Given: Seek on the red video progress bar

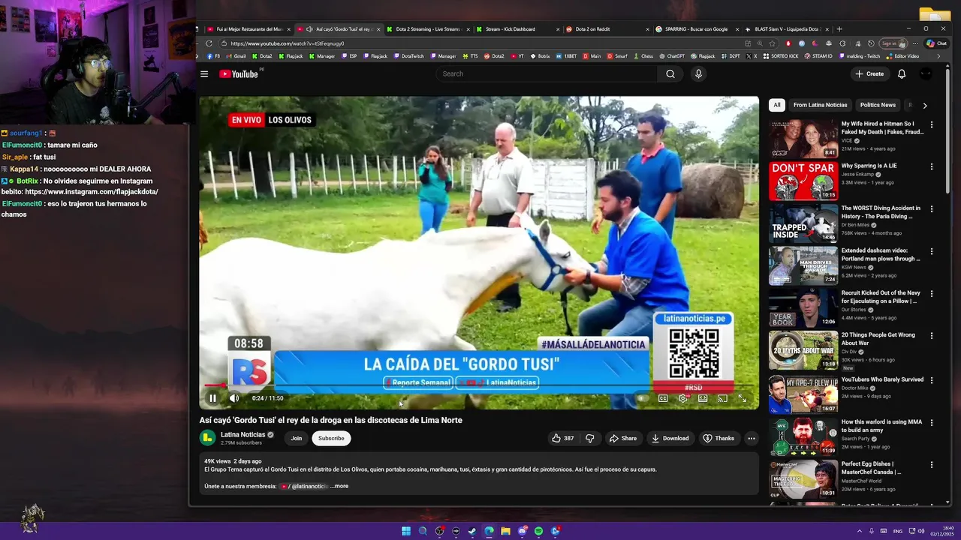Looking at the screenshot, I should [478, 385].
